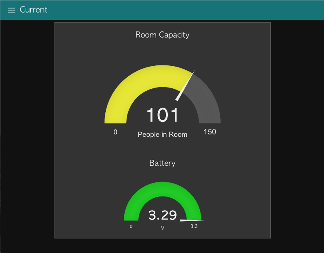The height and width of the screenshot is (253, 324).
Task: Click the Current dashboard title
Action: tap(33, 10)
